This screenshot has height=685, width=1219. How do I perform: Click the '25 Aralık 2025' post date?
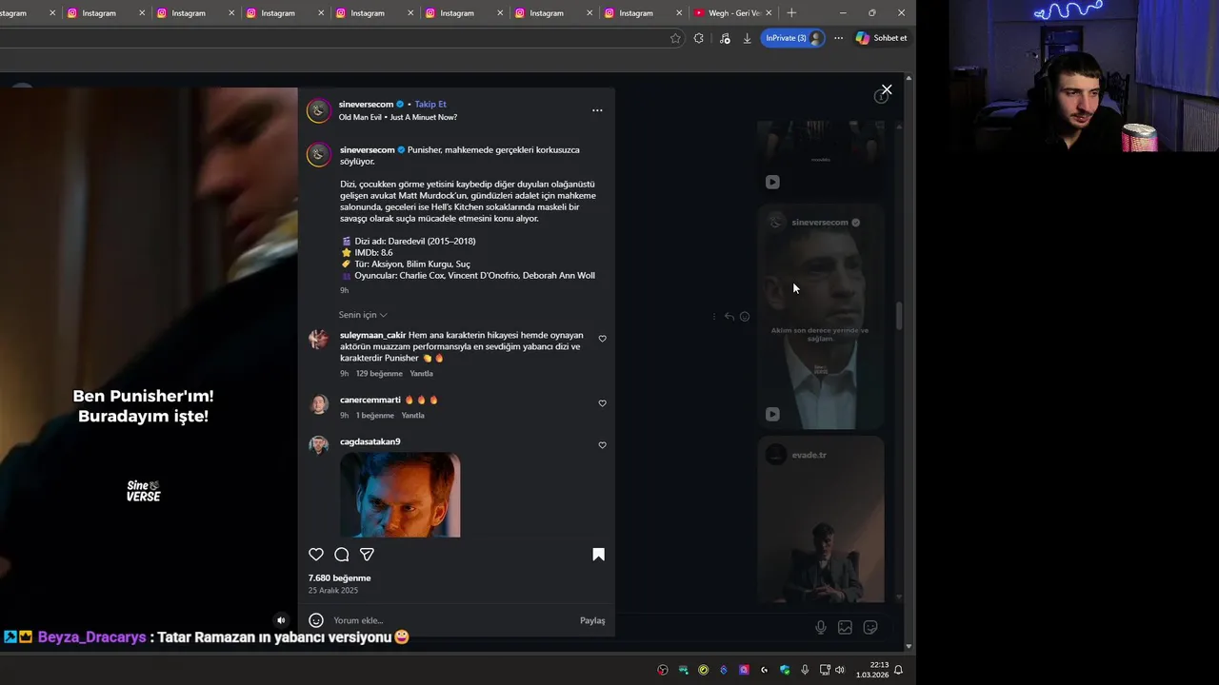click(x=332, y=591)
